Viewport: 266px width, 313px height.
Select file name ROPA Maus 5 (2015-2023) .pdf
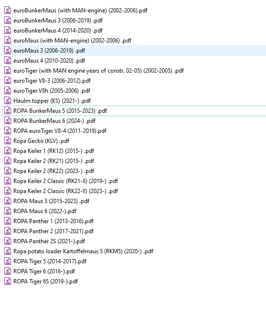[x=51, y=201]
